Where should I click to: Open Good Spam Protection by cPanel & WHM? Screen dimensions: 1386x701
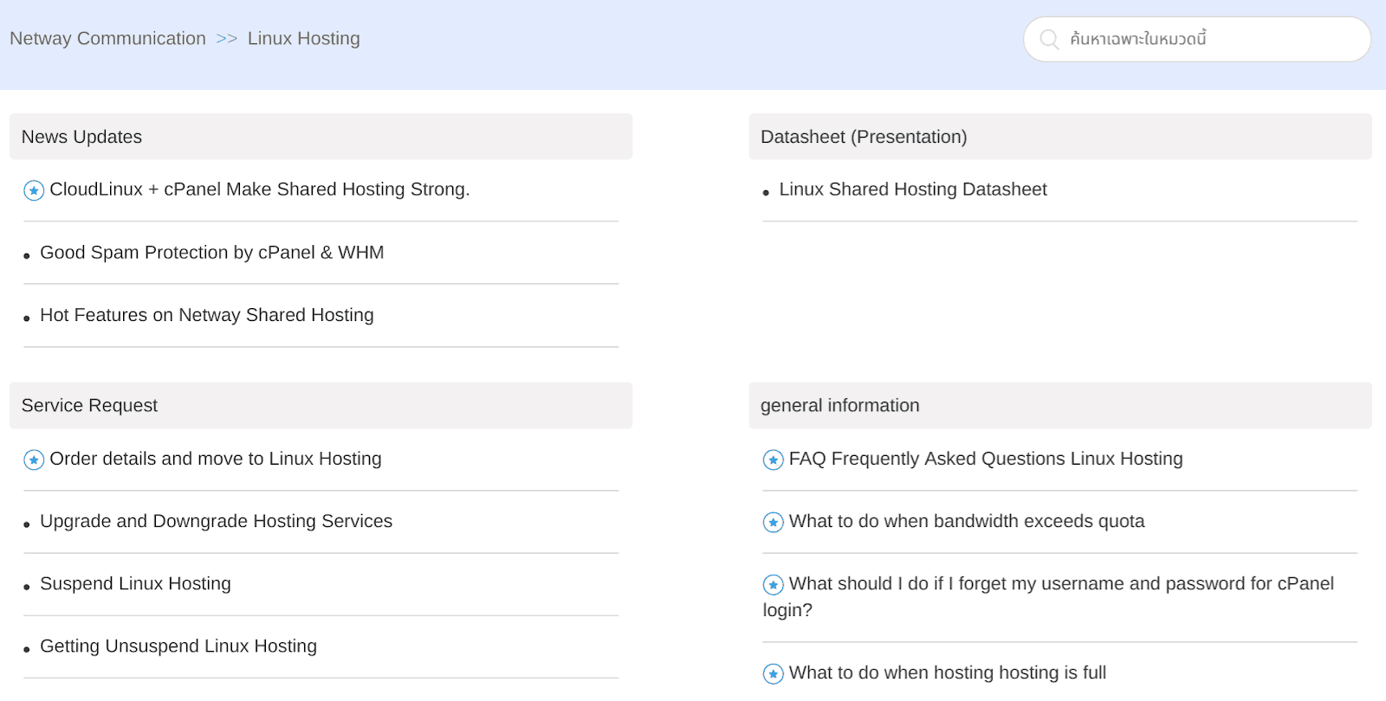click(212, 252)
